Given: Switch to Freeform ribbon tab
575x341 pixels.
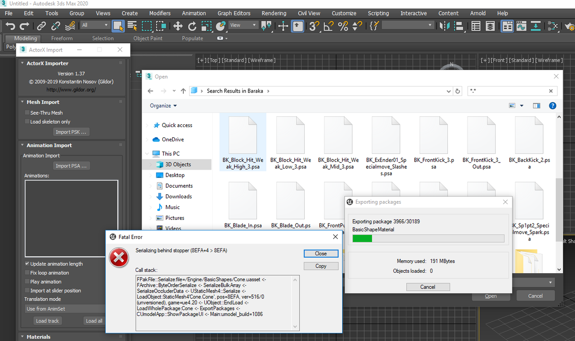Looking at the screenshot, I should 62,38.
